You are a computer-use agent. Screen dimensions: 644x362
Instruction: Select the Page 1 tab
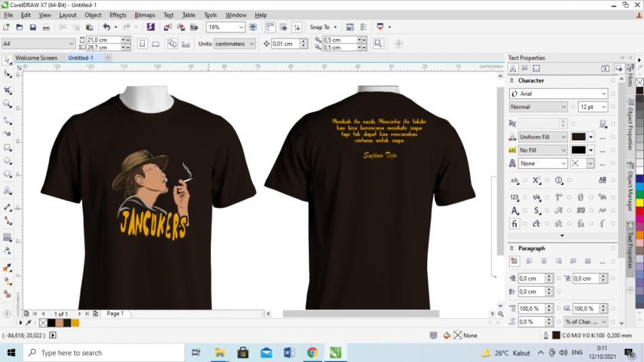(x=115, y=314)
